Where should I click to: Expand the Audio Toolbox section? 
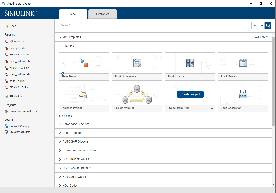[x=60, y=133]
